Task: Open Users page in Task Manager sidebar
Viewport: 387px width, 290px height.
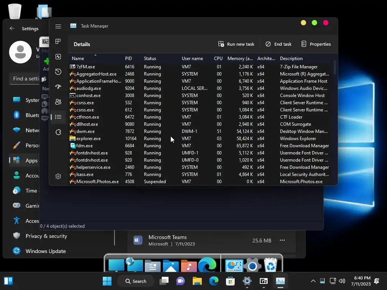Action: [58, 102]
